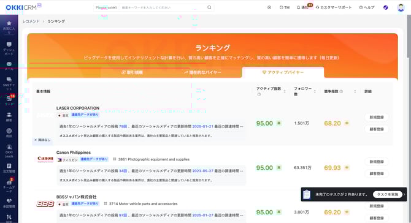Open the お気に入り star in sidebar
The width and height of the screenshot is (411, 223).
9,27
